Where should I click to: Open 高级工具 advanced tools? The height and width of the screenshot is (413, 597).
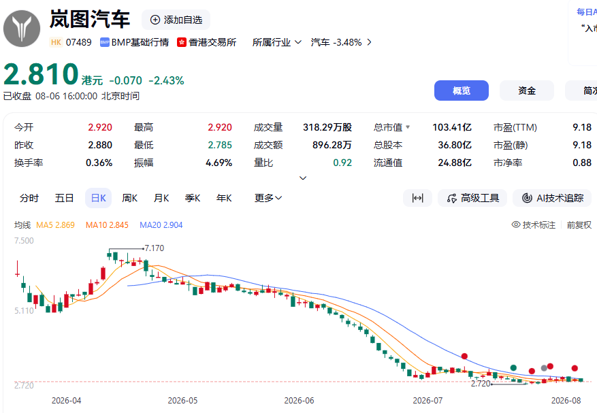point(472,198)
